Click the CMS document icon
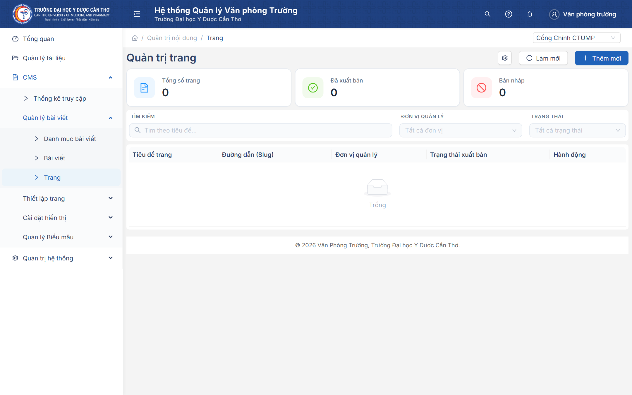 pos(15,78)
